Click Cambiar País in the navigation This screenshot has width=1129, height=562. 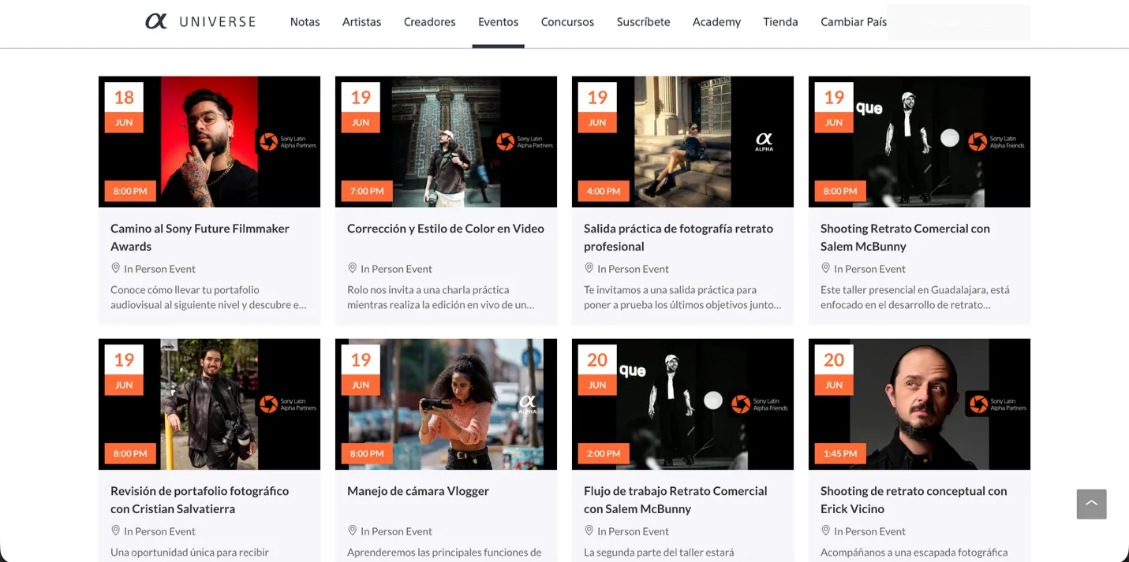coord(854,22)
